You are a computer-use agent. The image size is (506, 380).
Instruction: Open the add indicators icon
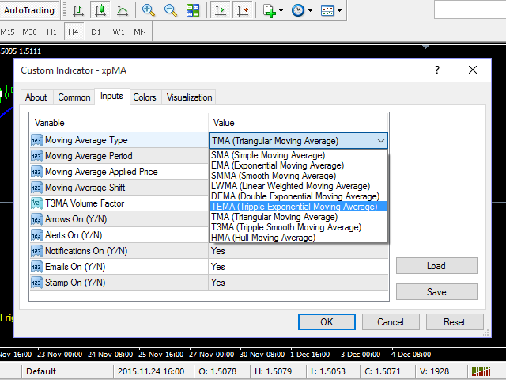coord(270,10)
